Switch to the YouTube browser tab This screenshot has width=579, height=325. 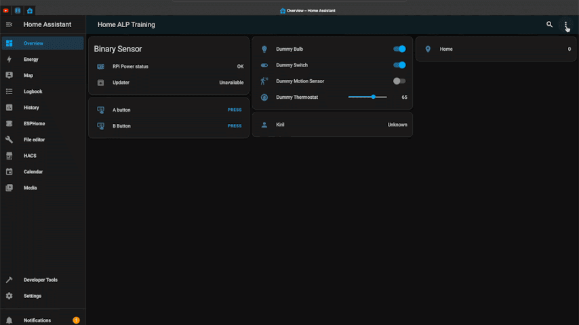coord(5,11)
